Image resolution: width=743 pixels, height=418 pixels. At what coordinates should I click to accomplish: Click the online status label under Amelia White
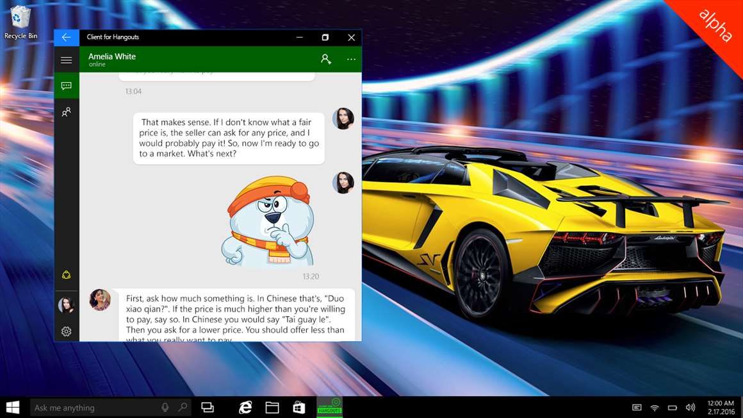coord(97,64)
